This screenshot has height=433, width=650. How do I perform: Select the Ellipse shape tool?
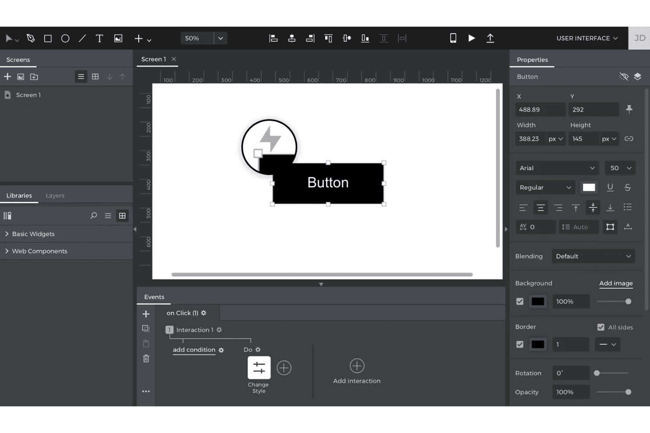pyautogui.click(x=65, y=38)
